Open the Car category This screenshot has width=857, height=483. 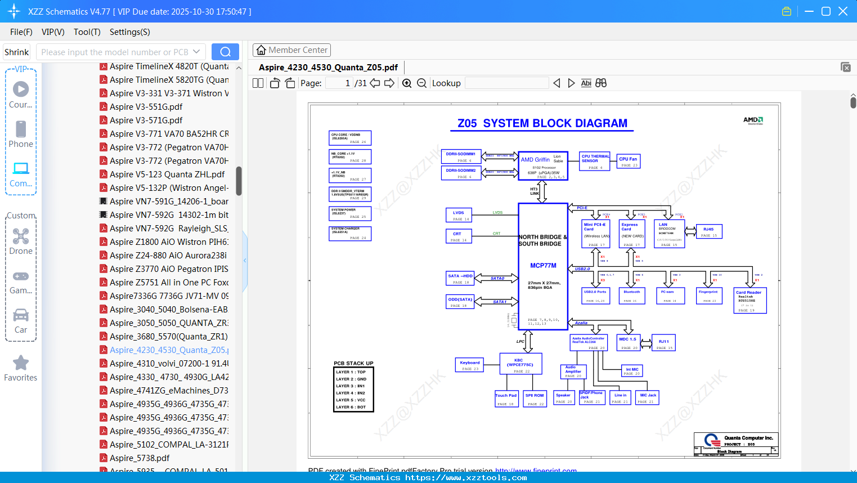21,321
